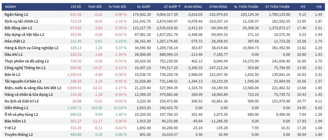Select the Dầu khí L2 sector row
Screen dimensions: 328x140
click(163, 54)
